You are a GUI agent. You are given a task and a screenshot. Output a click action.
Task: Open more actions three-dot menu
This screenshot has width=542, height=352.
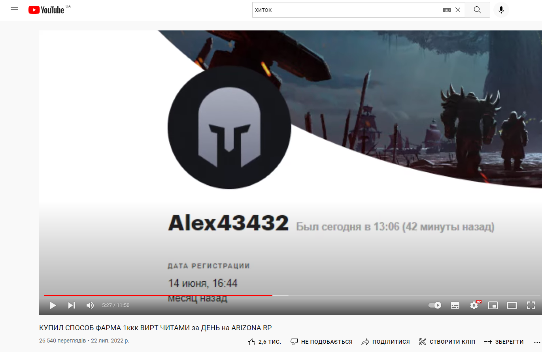(537, 342)
